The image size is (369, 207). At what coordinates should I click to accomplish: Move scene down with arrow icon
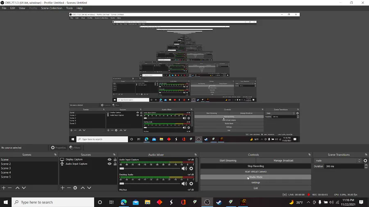[x=24, y=188]
